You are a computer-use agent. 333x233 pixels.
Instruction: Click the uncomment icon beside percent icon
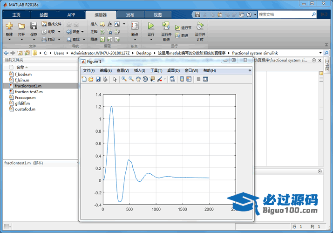pos(110,32)
